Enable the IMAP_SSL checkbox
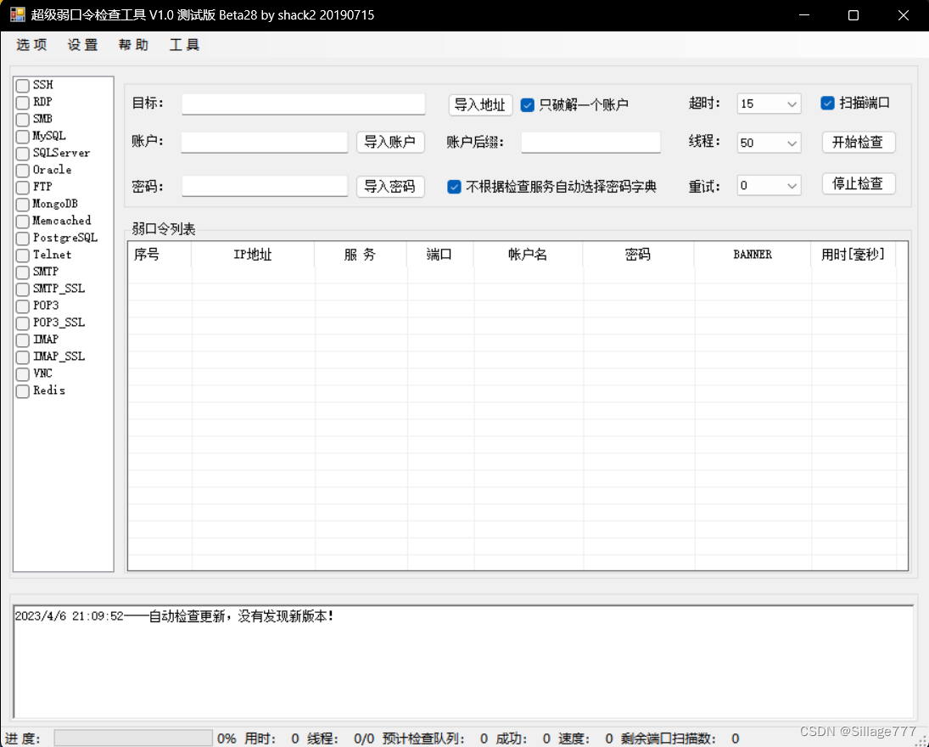Screen dimensions: 929x747 coord(23,357)
